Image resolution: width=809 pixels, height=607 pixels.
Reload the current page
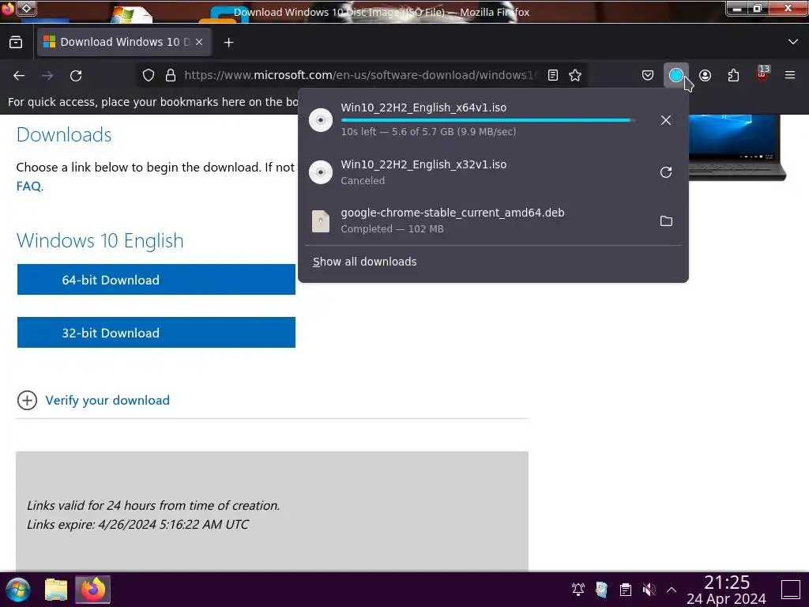pyautogui.click(x=76, y=75)
